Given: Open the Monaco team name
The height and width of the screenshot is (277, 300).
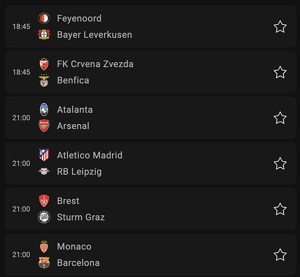Looking at the screenshot, I should pyautogui.click(x=74, y=247).
